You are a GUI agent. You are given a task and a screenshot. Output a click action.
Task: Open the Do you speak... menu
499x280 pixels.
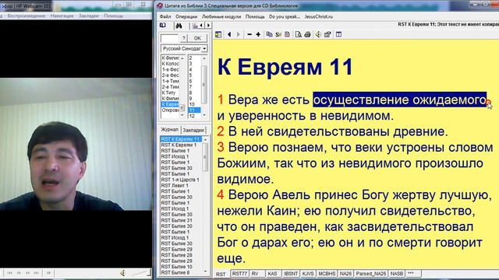point(285,16)
